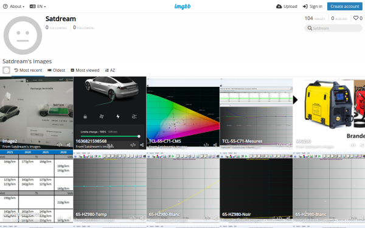Click the Create account button
Screen dimensions: 365x228
(x=344, y=7)
